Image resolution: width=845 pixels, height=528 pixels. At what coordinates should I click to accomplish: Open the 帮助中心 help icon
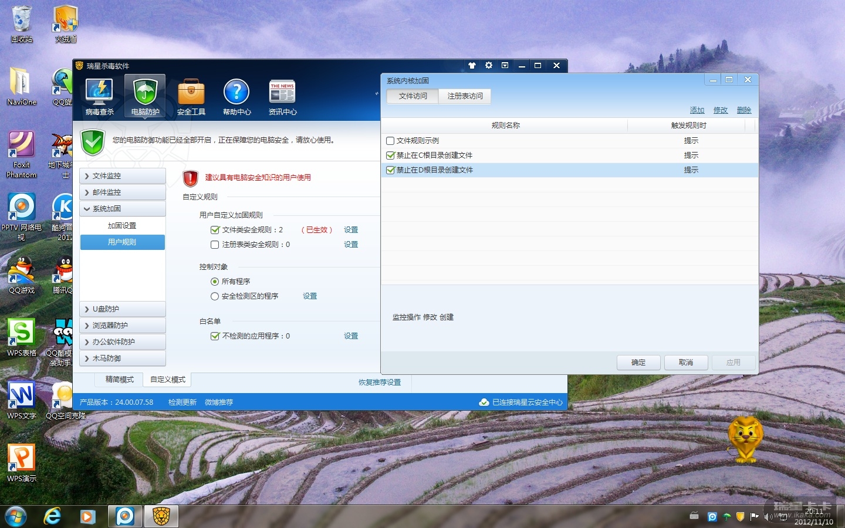click(x=236, y=96)
